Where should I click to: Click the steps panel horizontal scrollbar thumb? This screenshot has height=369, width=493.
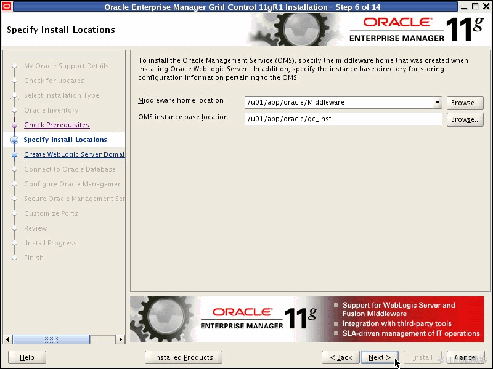pyautogui.click(x=51, y=339)
